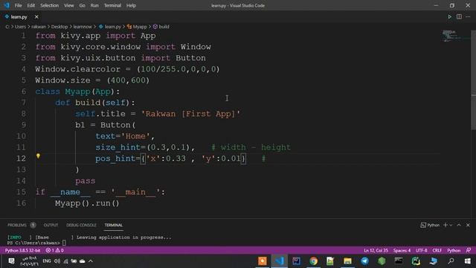Click Ln 12, Col 35 cursor position
The height and width of the screenshot is (268, 476).
pos(376,250)
